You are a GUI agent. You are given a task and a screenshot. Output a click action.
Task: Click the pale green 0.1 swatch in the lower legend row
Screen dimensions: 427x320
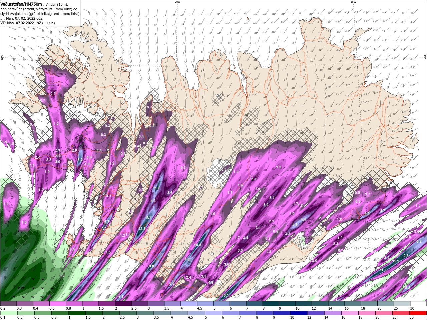click(8, 313)
